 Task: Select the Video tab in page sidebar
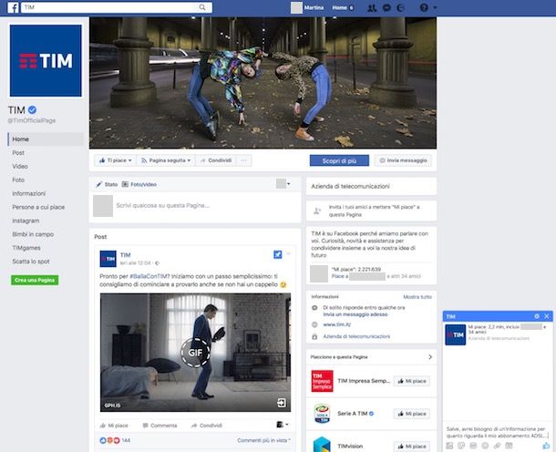click(20, 166)
